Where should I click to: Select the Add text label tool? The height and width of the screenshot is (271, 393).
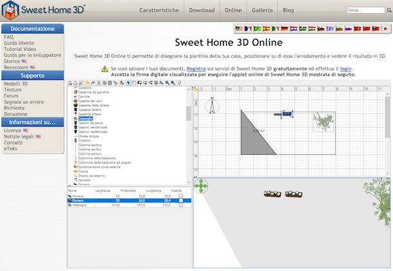[x=162, y=82]
